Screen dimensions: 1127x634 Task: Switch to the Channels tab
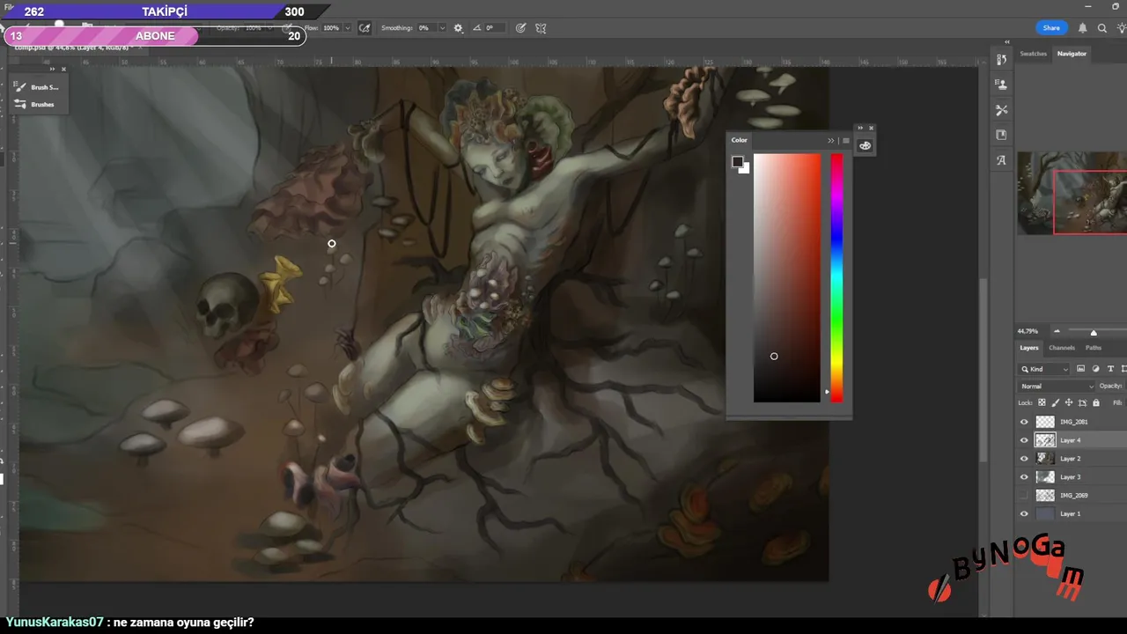(1062, 348)
